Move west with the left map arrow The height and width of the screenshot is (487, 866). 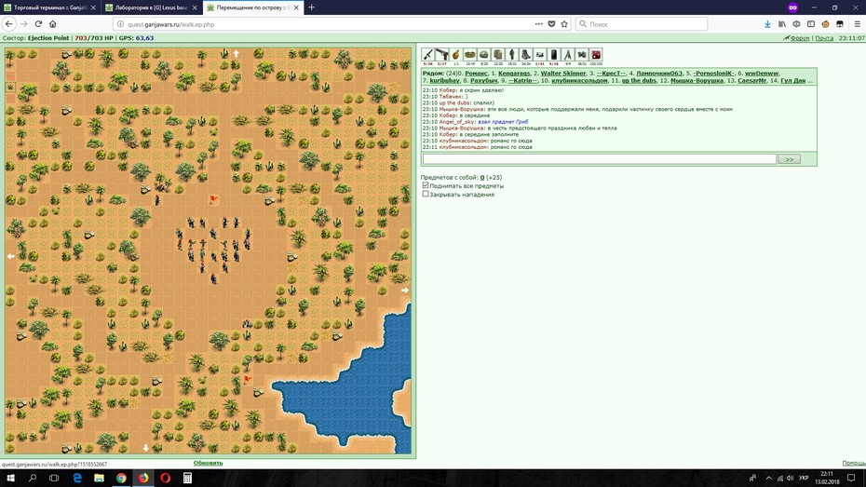pos(10,256)
